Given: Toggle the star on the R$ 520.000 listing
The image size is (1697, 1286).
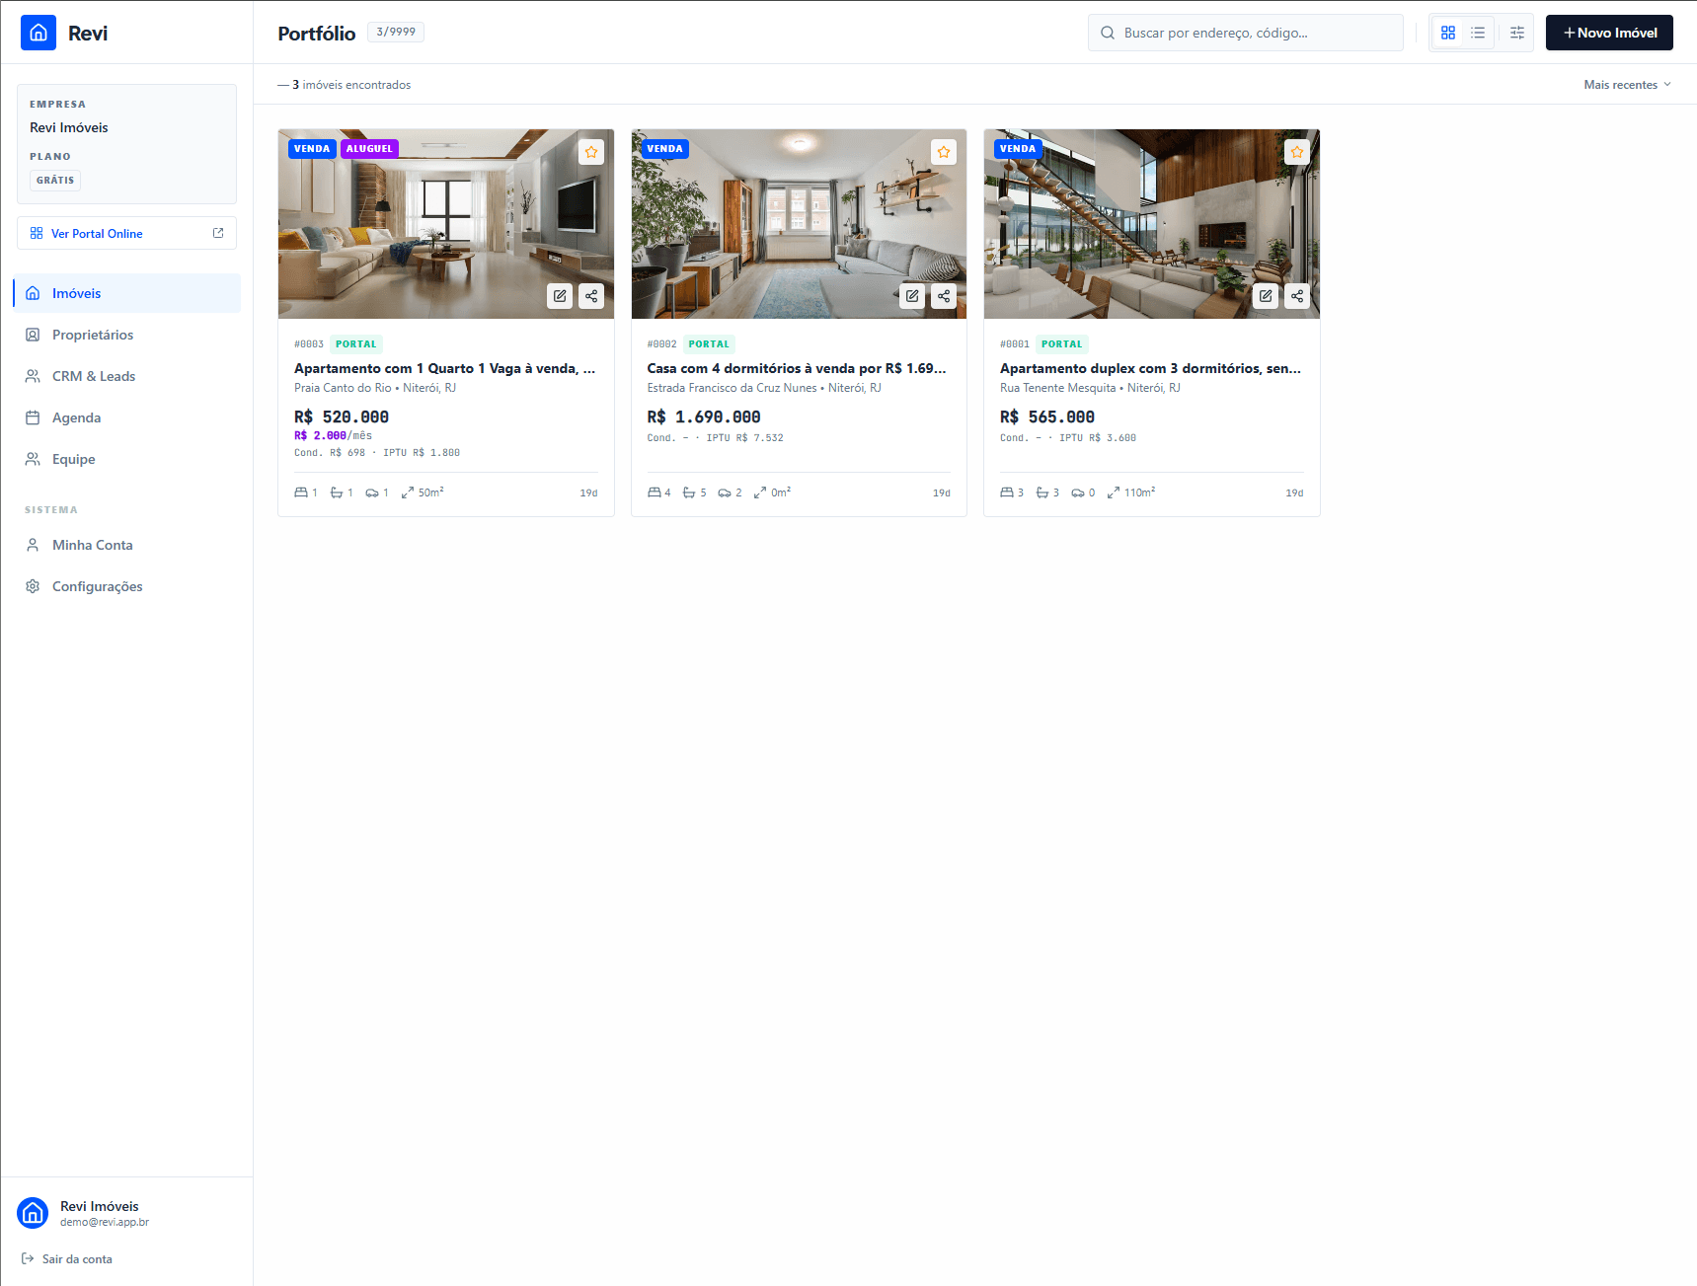Looking at the screenshot, I should (x=591, y=151).
